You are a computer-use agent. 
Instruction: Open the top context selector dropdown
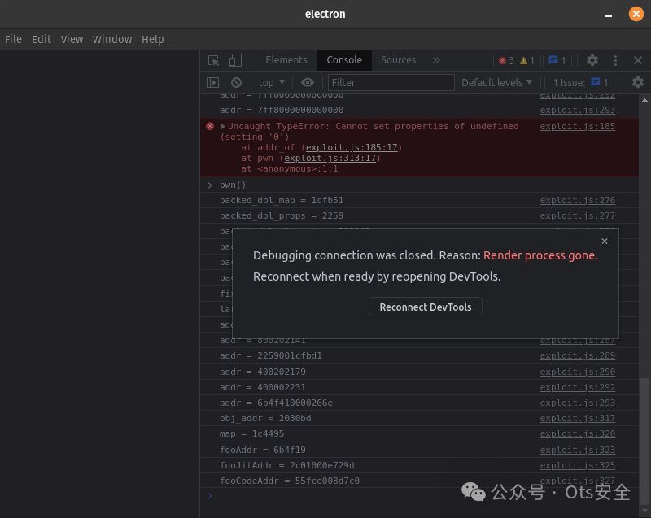(x=272, y=82)
